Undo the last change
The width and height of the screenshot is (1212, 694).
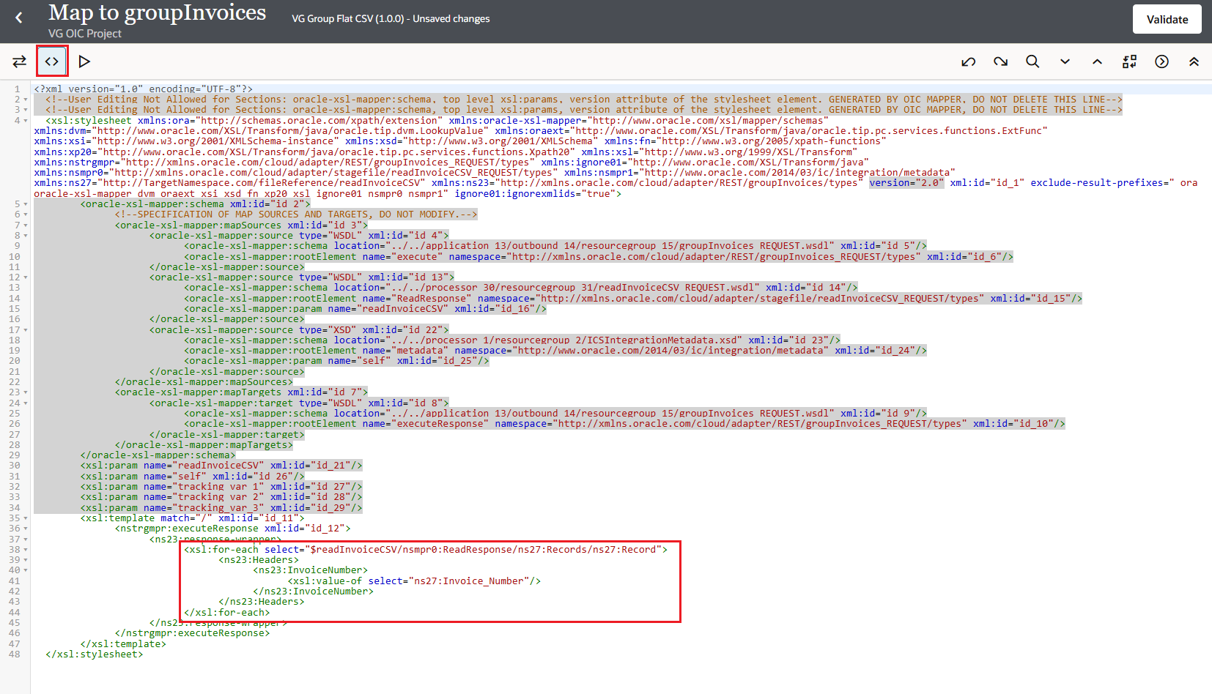[969, 61]
